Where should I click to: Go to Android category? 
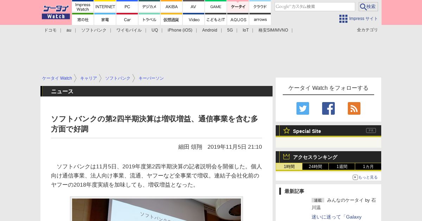coord(210,30)
